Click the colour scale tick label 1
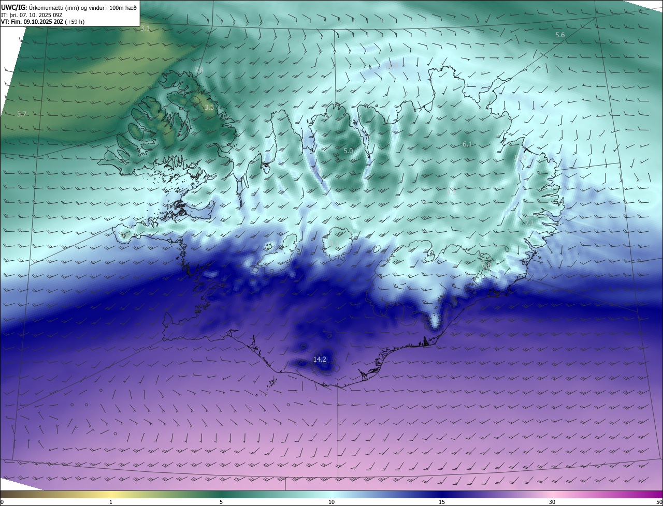 pyautogui.click(x=111, y=502)
